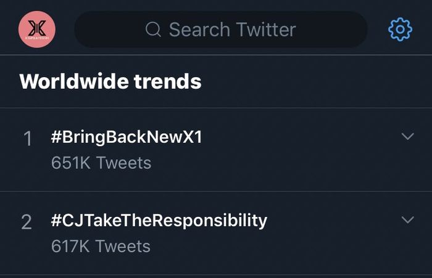Click the word Tweets under #CJTakeTheResponsibility
Screen dimensions: 432x278
123,246
